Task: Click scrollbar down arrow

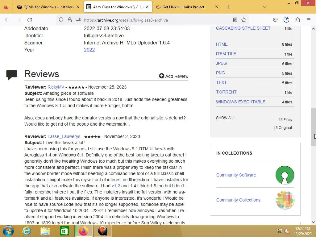Action: 313,222
